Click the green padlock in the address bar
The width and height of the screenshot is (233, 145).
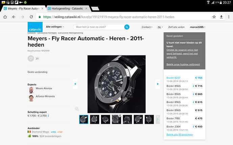coord(40,17)
